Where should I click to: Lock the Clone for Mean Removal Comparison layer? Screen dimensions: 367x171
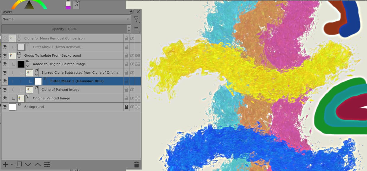click(126, 38)
